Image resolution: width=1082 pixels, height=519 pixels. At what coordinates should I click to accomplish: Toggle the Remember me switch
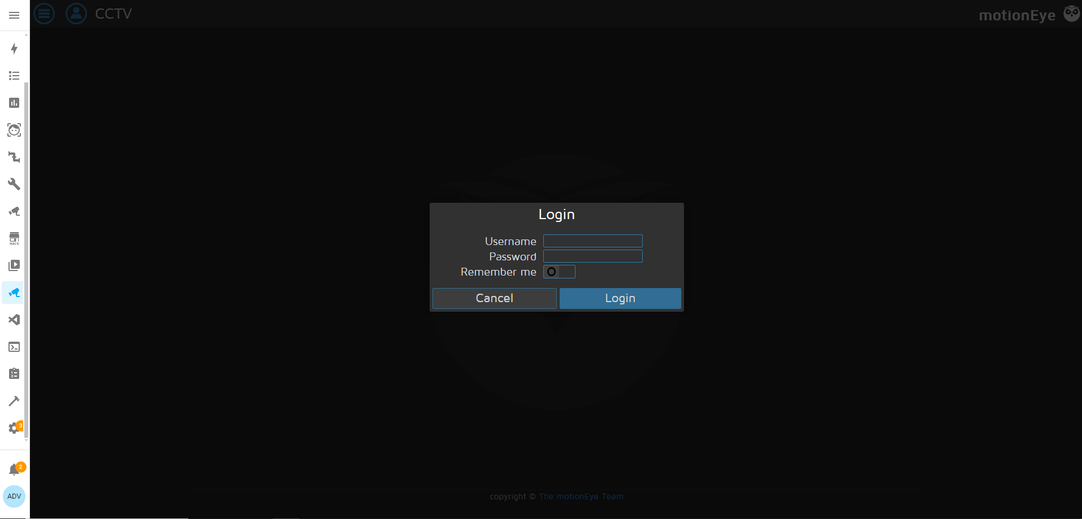coord(559,272)
